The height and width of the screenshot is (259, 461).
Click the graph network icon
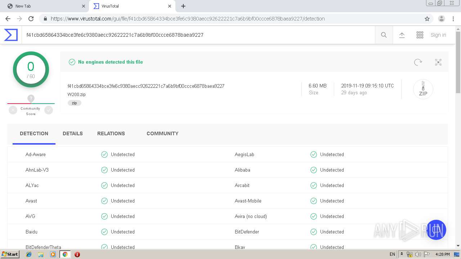point(438,62)
